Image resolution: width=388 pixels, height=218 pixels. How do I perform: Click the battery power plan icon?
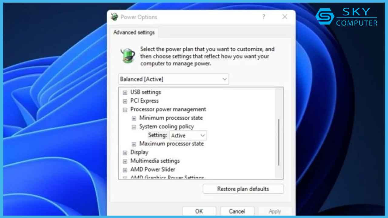point(128,55)
